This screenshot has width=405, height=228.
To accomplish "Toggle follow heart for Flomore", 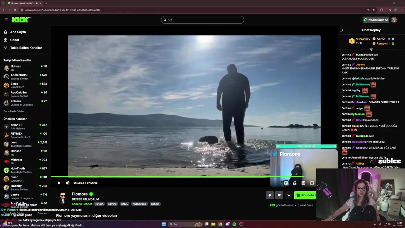I will (279, 195).
